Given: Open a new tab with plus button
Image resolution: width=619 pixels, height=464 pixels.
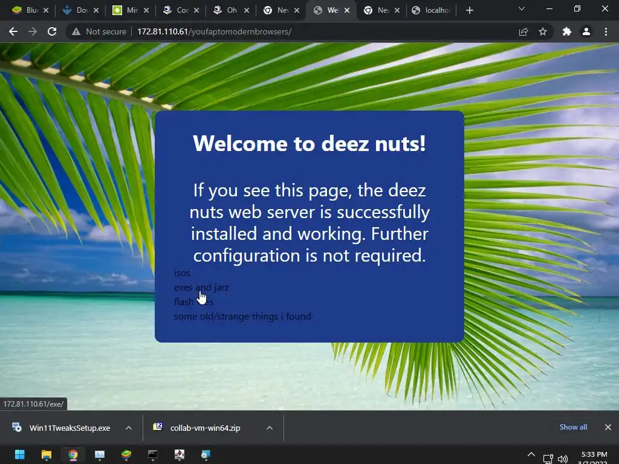Looking at the screenshot, I should (x=469, y=10).
